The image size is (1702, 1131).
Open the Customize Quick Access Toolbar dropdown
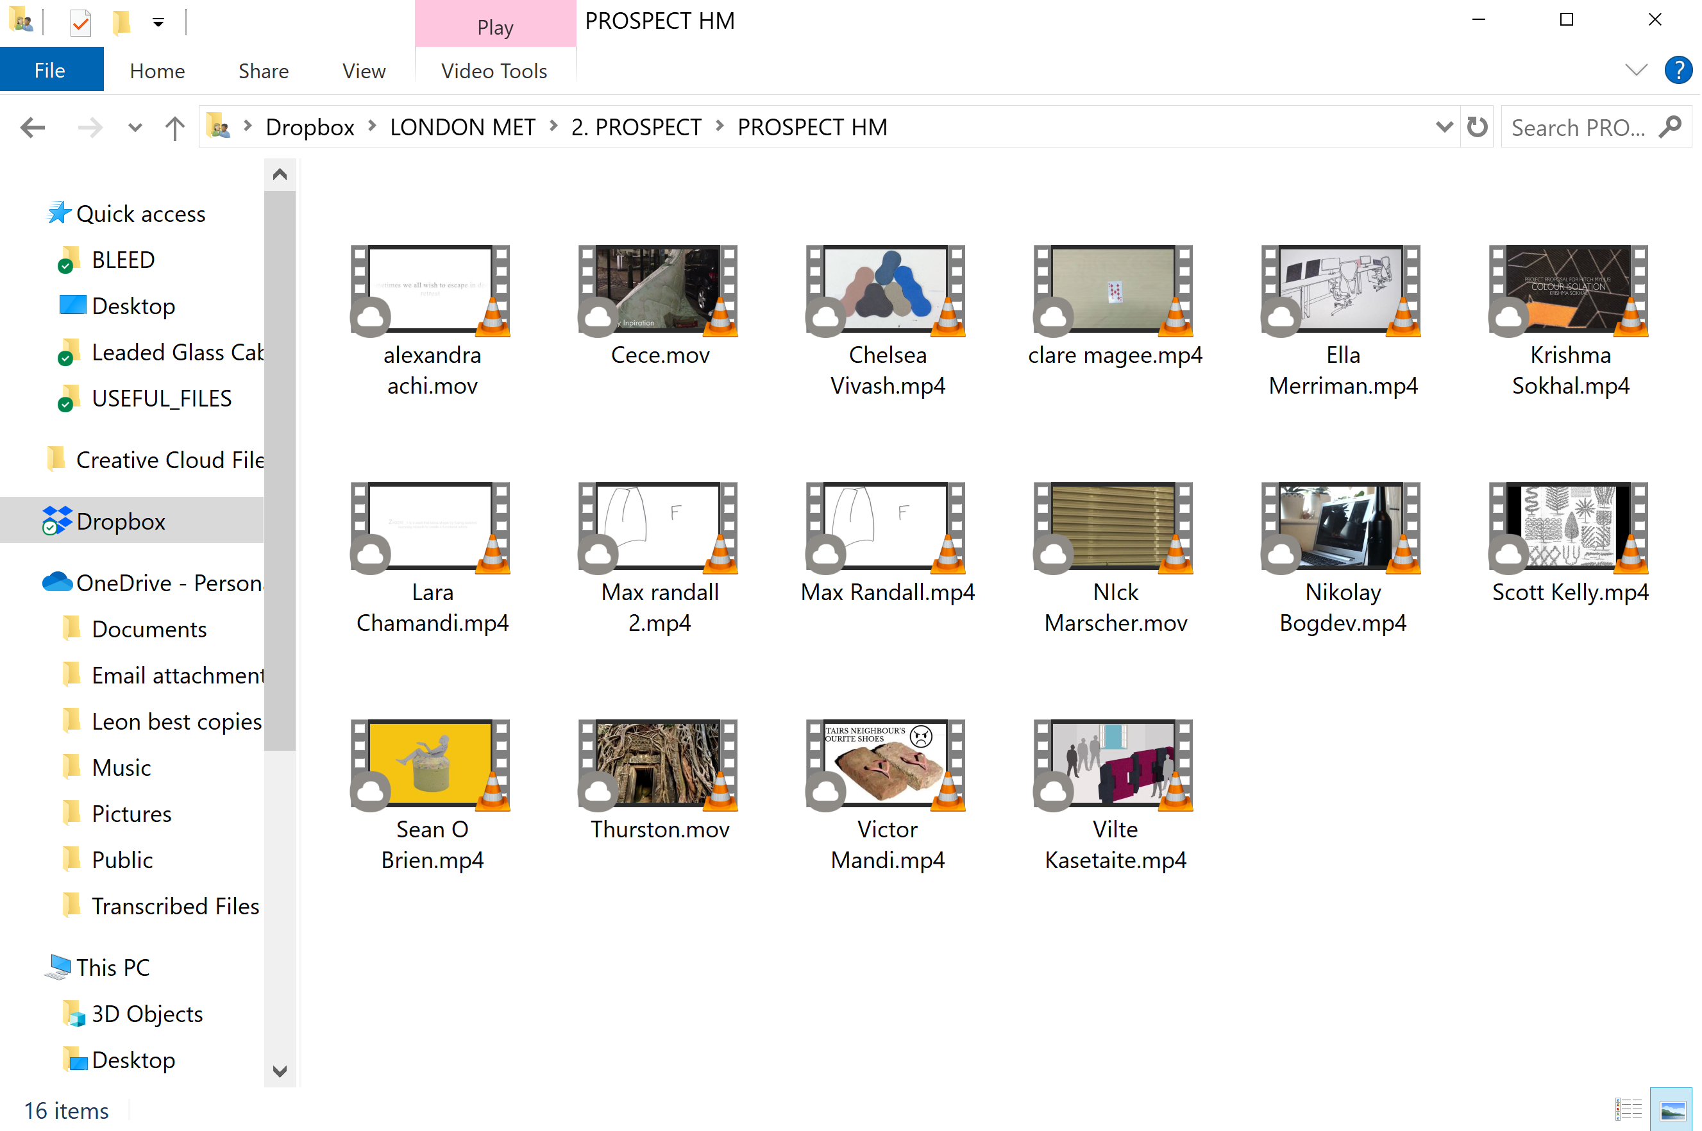(158, 22)
